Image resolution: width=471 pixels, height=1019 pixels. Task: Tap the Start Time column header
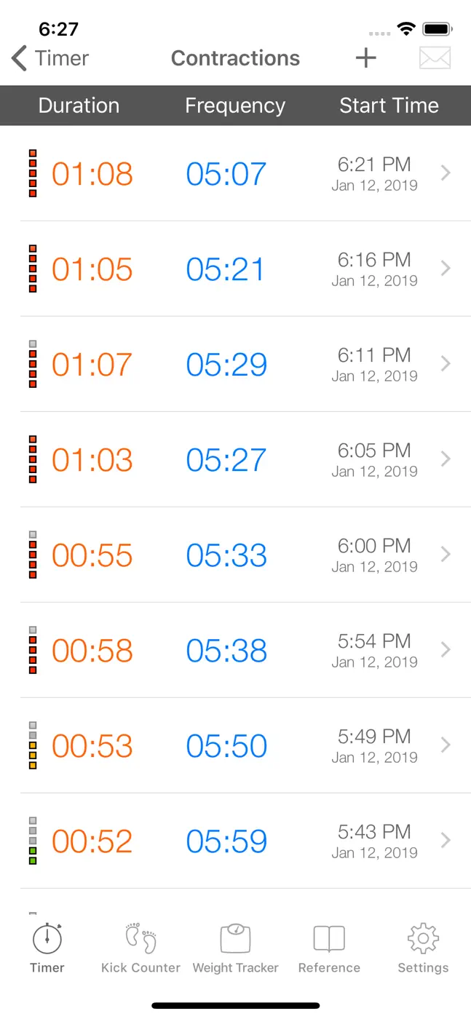[x=389, y=106]
